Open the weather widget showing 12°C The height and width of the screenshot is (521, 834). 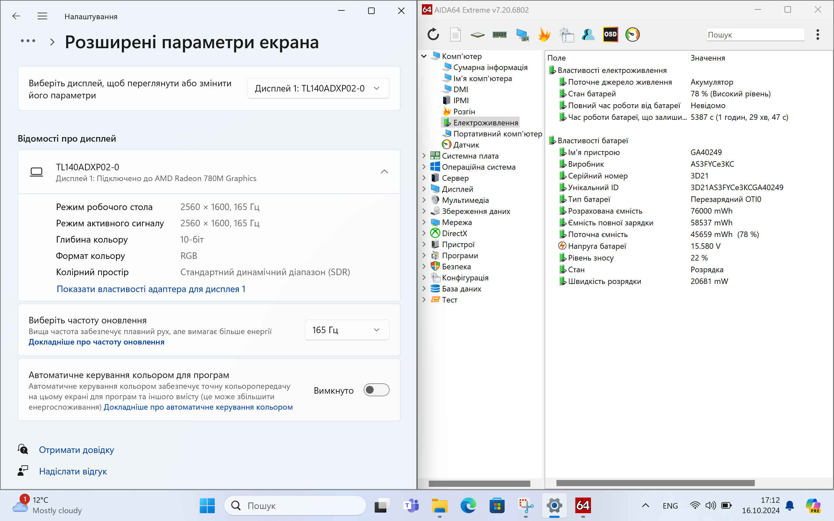(47, 505)
